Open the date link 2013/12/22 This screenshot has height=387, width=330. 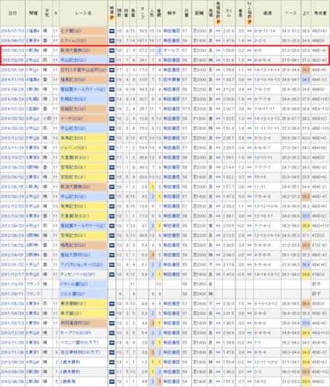(12, 139)
